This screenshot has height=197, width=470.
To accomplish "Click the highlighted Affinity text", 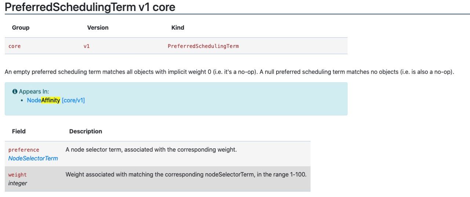I will [x=51, y=100].
